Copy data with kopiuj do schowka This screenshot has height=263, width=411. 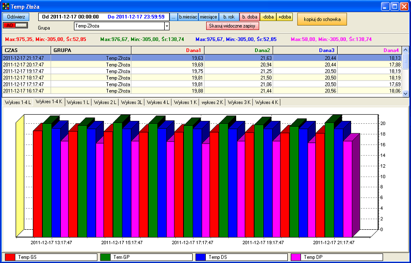(x=322, y=19)
